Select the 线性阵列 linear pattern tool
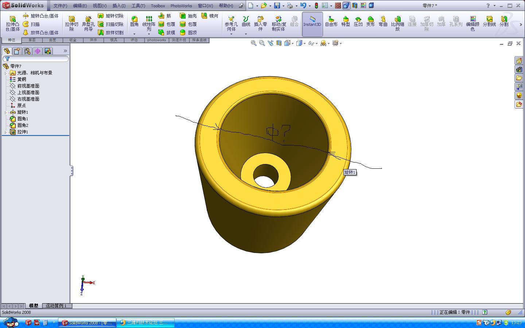525x328 pixels. (x=149, y=23)
